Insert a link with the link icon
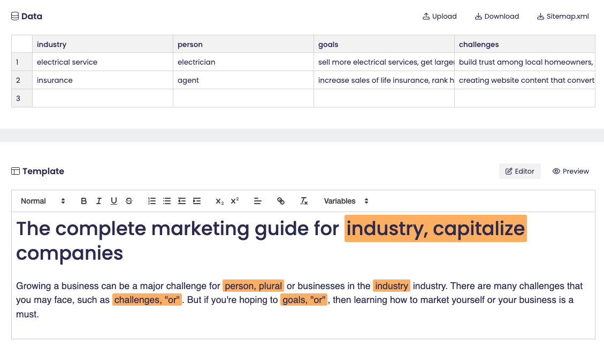604x350 pixels. [281, 201]
